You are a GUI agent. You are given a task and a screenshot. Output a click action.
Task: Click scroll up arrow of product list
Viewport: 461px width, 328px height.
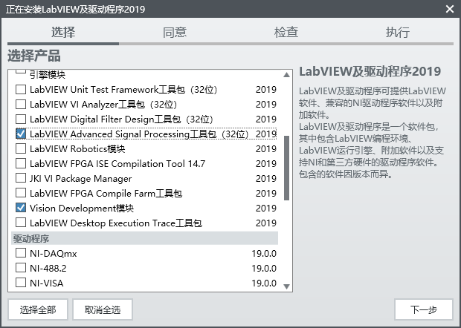(287, 75)
